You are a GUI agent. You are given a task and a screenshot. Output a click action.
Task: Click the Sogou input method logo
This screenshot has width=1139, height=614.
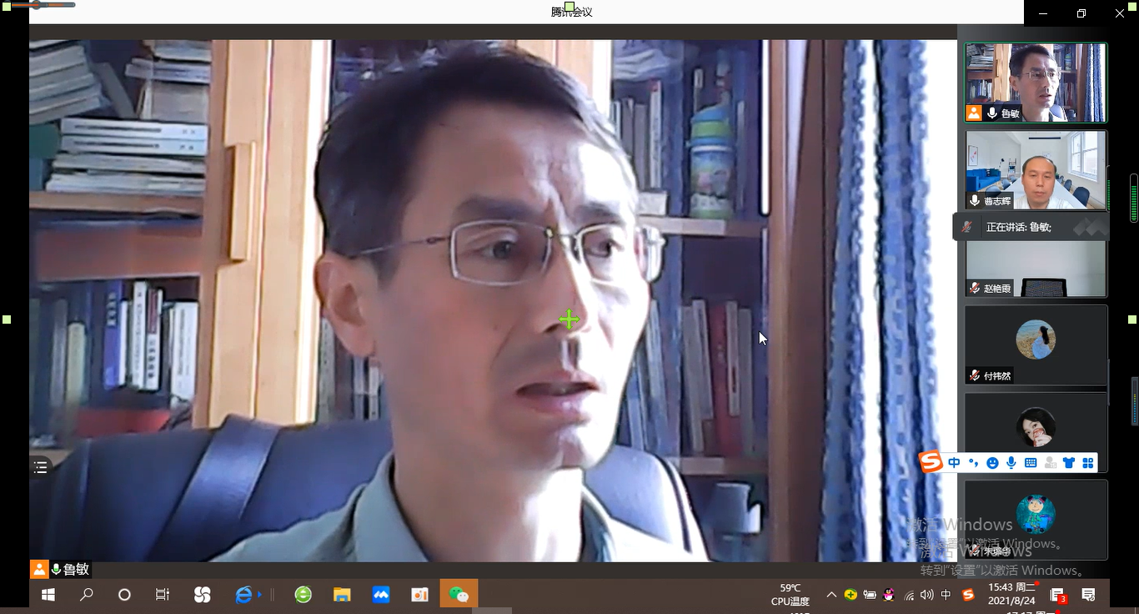coord(931,462)
